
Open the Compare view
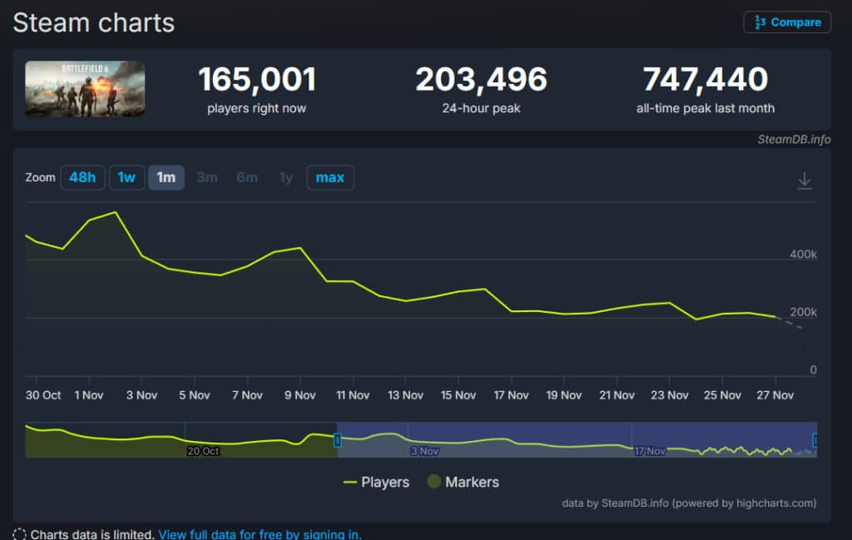(786, 22)
